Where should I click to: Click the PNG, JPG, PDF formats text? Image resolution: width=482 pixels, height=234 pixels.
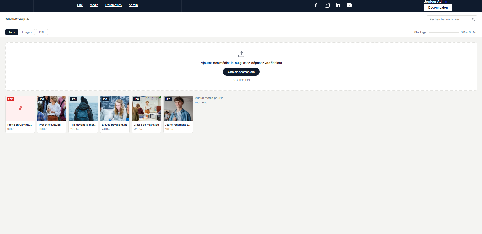click(241, 80)
